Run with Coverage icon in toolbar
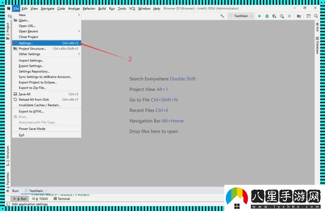This screenshot has height=211, width=325. [274, 16]
